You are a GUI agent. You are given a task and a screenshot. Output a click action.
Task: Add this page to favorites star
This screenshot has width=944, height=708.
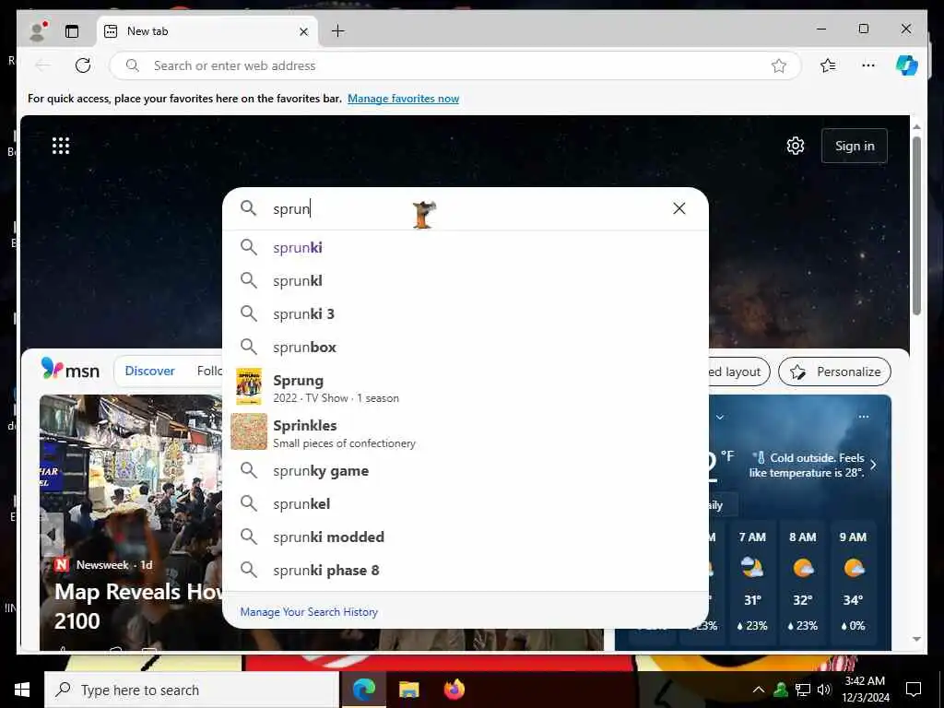click(779, 65)
